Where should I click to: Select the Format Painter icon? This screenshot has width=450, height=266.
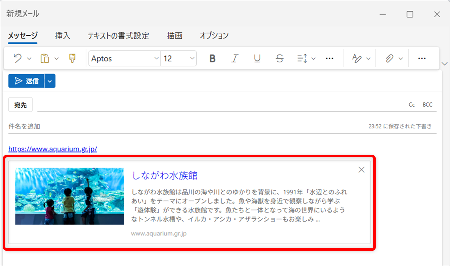pos(72,59)
